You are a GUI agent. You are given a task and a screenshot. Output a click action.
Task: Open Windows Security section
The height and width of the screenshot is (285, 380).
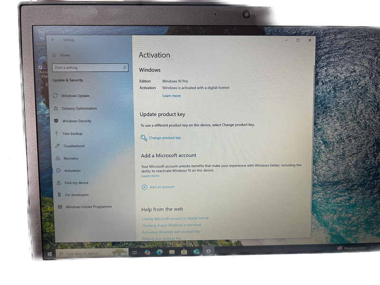[77, 121]
